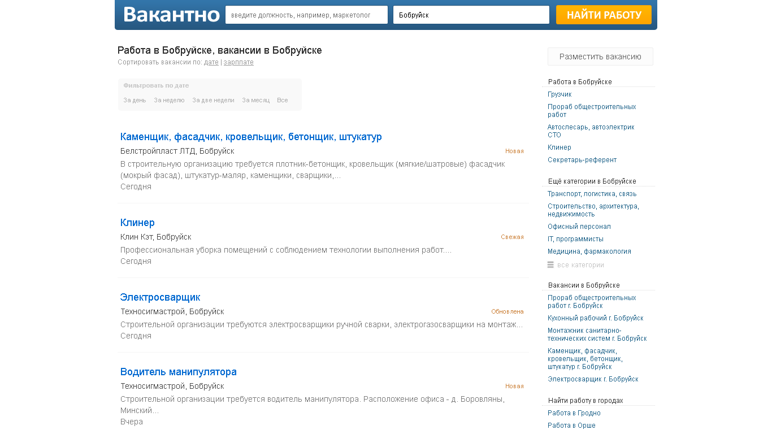Open Монтажник санитарно-технических систем г. Бобруйск
This screenshot has height=434, width=772.
[597, 335]
